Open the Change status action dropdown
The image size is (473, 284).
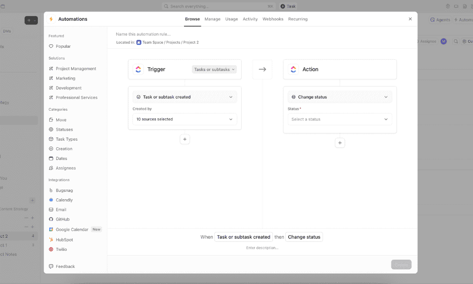click(340, 97)
